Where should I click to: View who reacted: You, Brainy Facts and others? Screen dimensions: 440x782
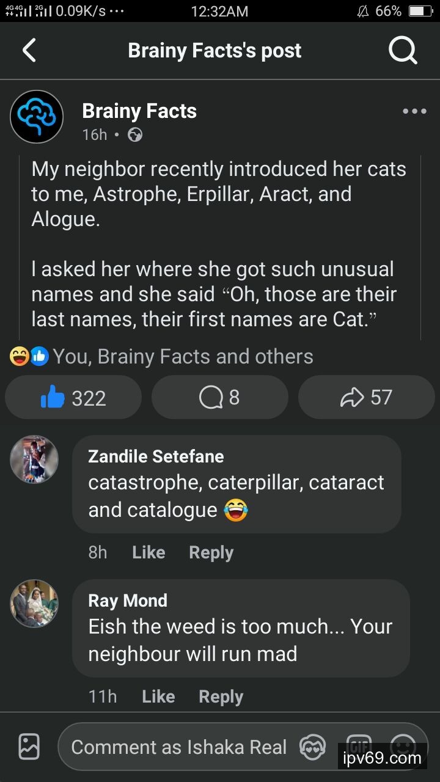pyautogui.click(x=183, y=357)
